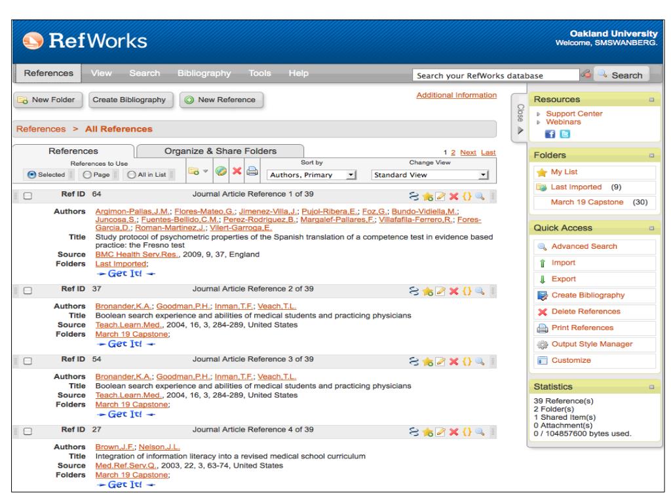Open the Help menu

pyautogui.click(x=298, y=73)
